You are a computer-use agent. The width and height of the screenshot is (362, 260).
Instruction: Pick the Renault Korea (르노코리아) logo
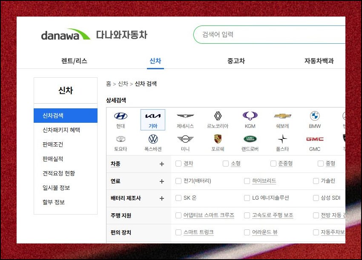click(x=218, y=116)
